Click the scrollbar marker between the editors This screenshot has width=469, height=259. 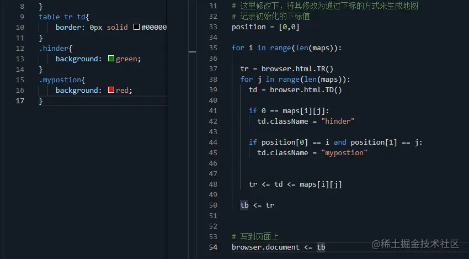(x=193, y=52)
